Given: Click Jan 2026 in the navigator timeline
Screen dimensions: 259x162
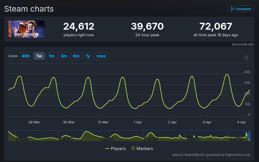Looking at the screenshot, I should pos(236,139).
